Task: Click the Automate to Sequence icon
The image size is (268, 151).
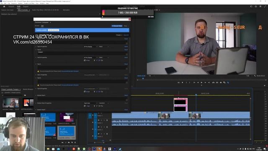Action: pyautogui.click(x=62, y=143)
